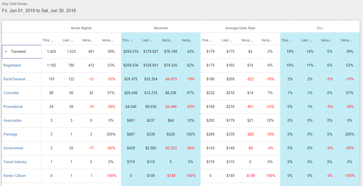Screen dimensions: 363x186
Task: Sort by the Revenue variance column
Action: click(x=168, y=40)
